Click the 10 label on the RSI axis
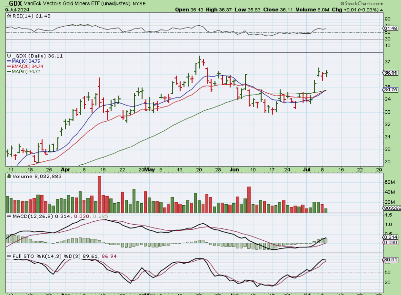The height and width of the screenshot is (295, 401). pos(387,46)
